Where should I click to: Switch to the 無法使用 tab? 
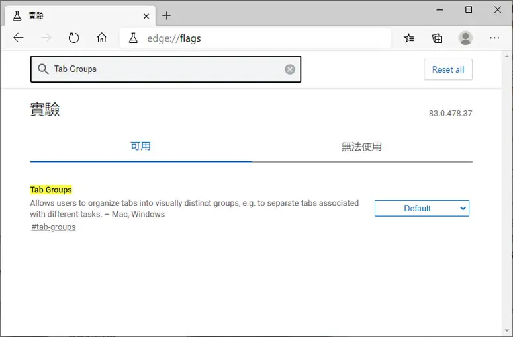click(x=361, y=147)
